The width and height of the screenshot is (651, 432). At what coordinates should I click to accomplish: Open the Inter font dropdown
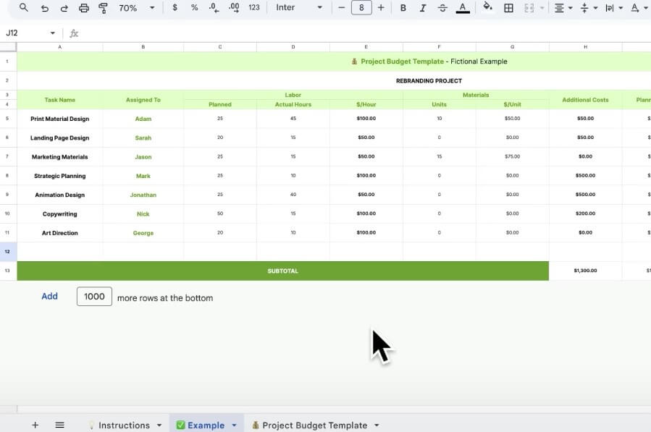[x=298, y=8]
